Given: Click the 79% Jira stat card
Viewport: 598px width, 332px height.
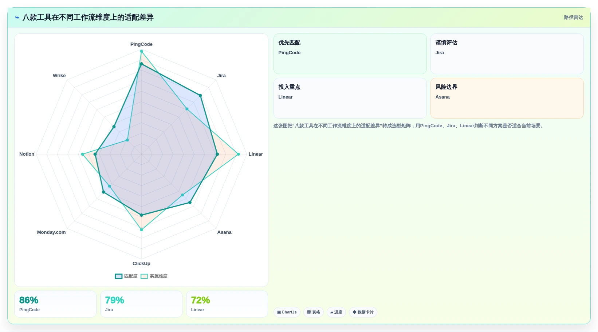Looking at the screenshot, I should point(141,304).
